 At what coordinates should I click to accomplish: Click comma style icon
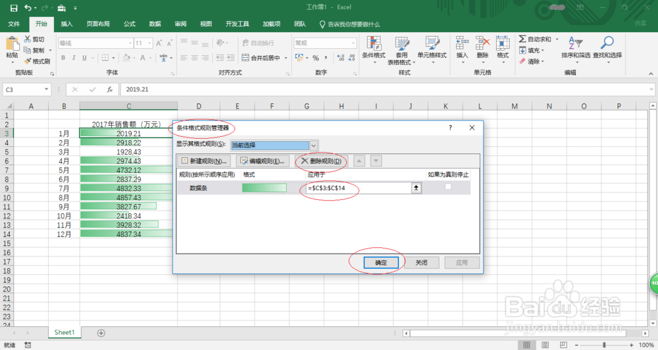[326, 58]
